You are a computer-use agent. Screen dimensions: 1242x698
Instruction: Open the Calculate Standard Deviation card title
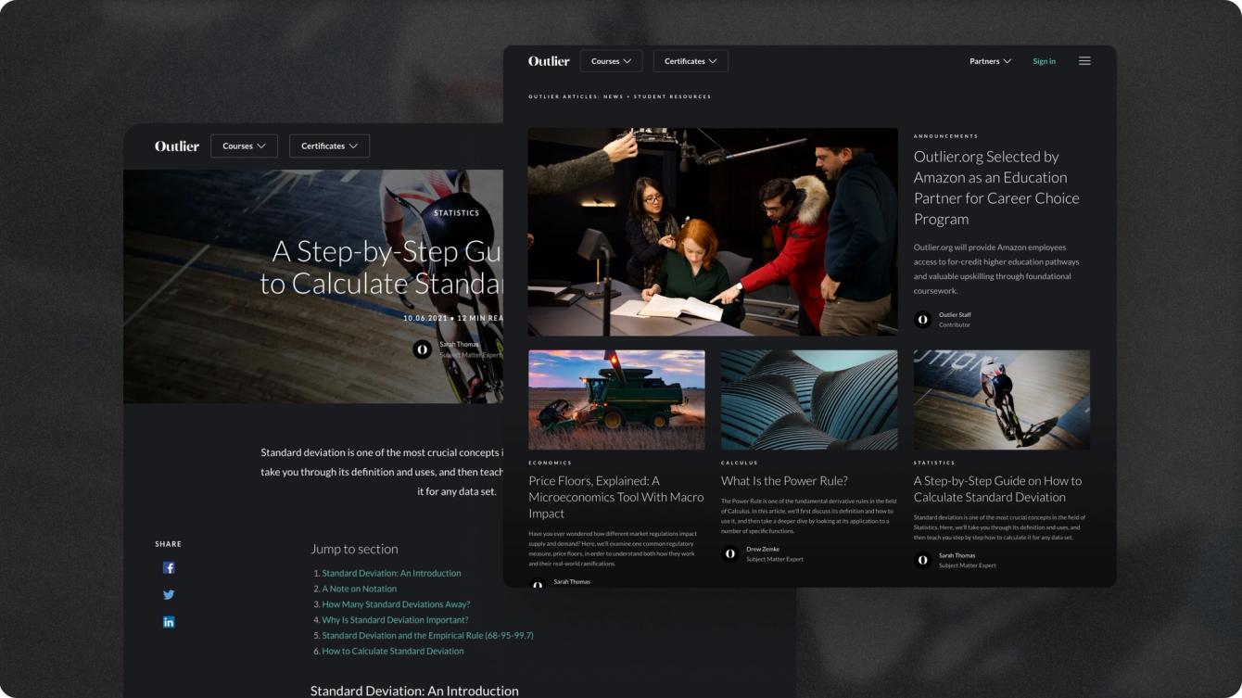(997, 489)
